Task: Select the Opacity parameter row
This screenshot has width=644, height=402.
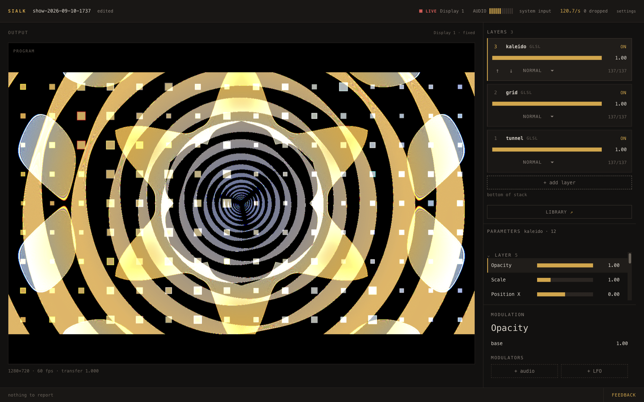Action: [557, 265]
